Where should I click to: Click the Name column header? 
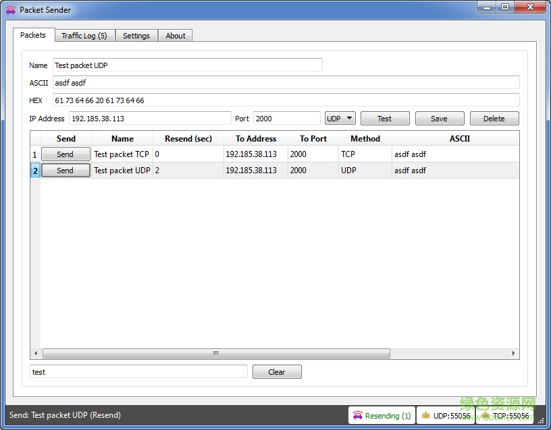point(122,139)
